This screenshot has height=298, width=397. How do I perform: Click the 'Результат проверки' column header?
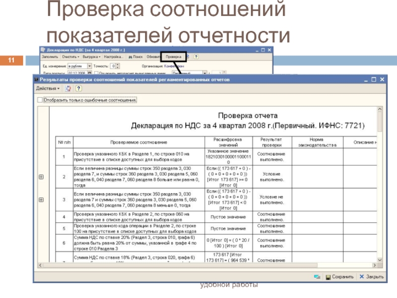272,143
